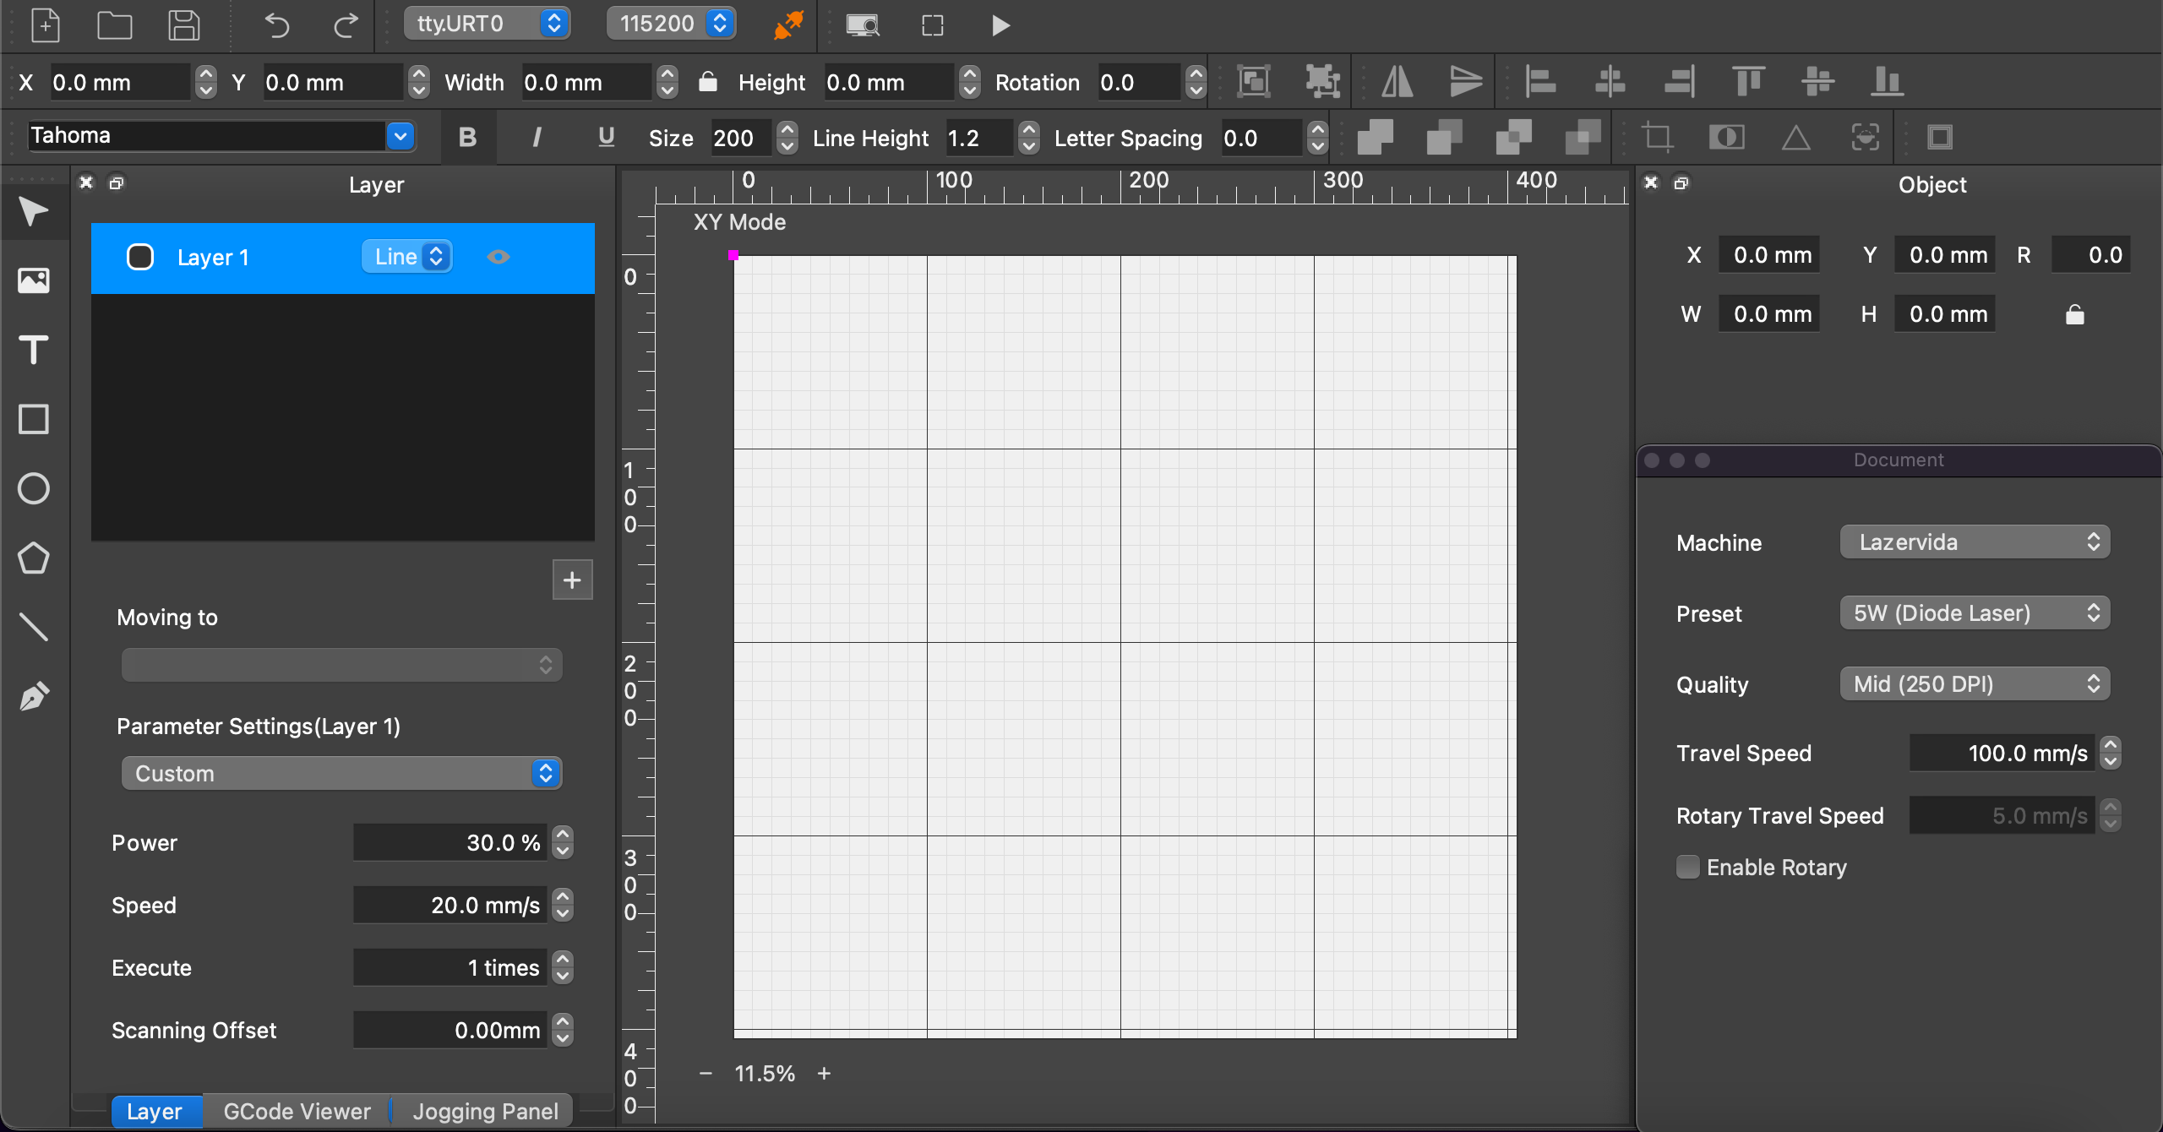
Task: Toggle italic text formatting
Action: coord(537,137)
